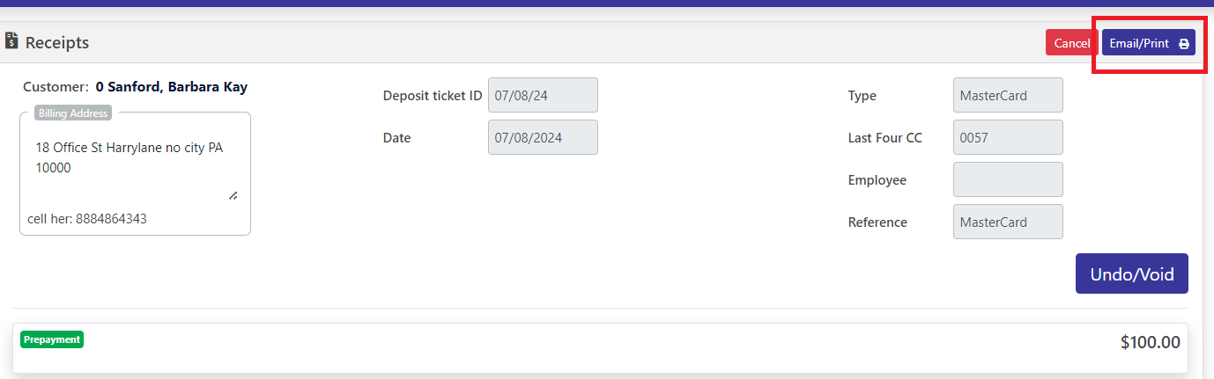Click the Email/Print button
The height and width of the screenshot is (379, 1214).
click(x=1149, y=43)
